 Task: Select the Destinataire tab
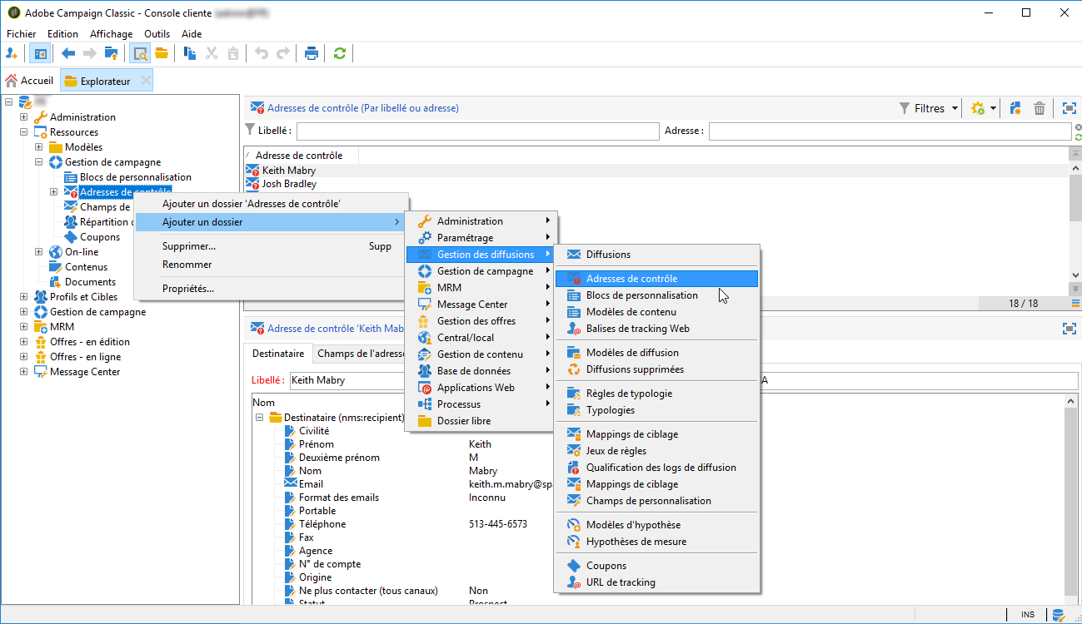click(278, 354)
